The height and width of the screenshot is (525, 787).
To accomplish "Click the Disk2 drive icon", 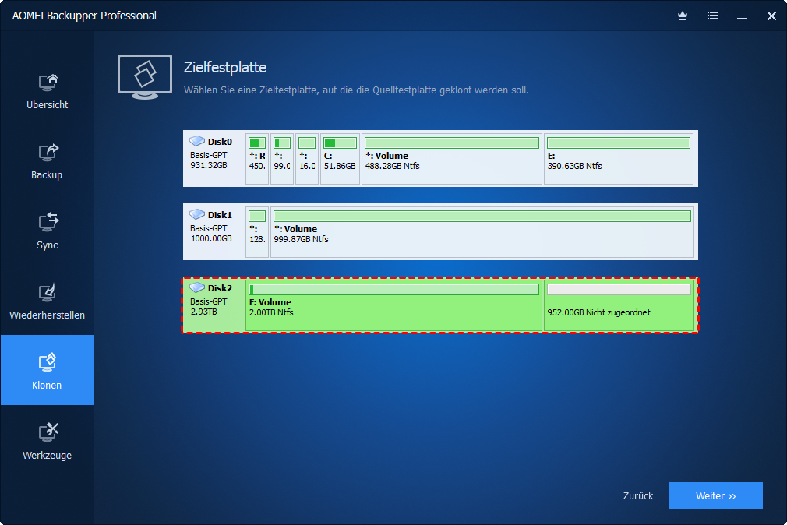I will pyautogui.click(x=197, y=287).
